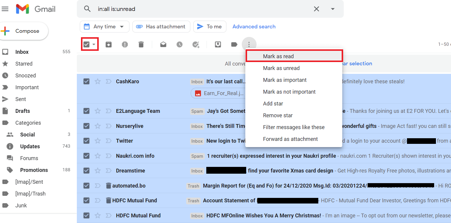This screenshot has width=451, height=223.
Task: Toggle the select-all checkbox in the toolbar
Action: click(x=87, y=43)
